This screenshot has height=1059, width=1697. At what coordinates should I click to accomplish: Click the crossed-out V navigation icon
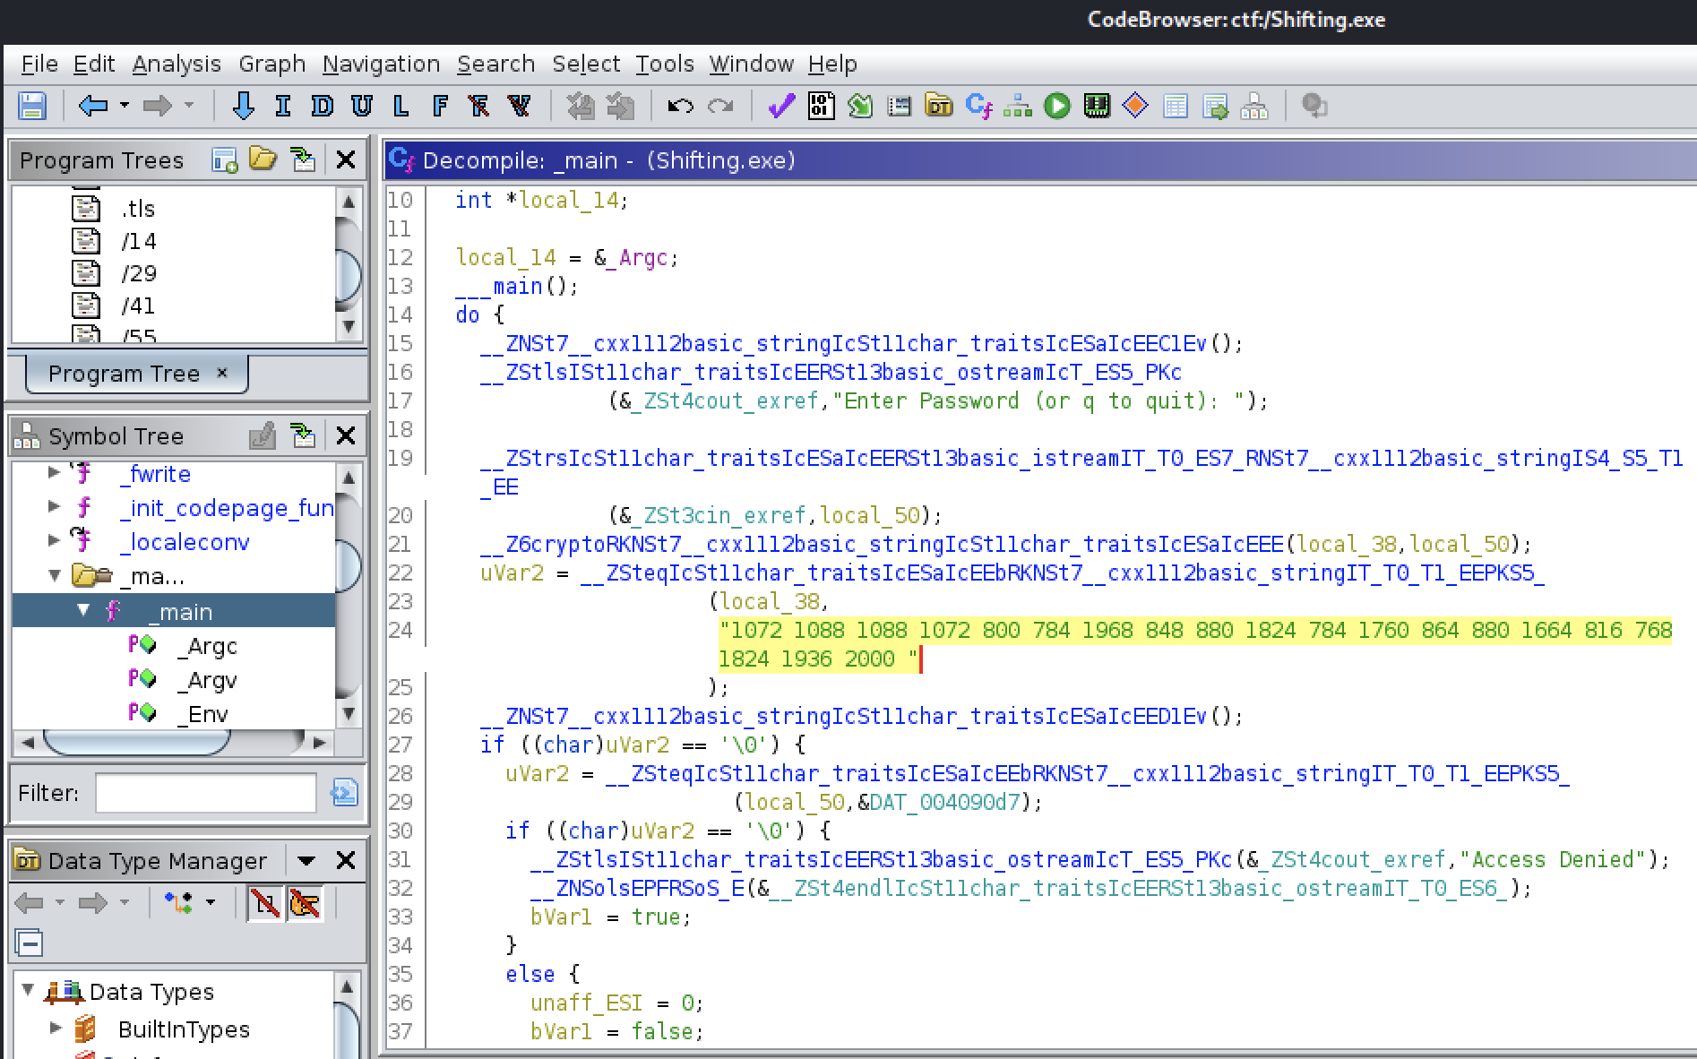[x=519, y=106]
